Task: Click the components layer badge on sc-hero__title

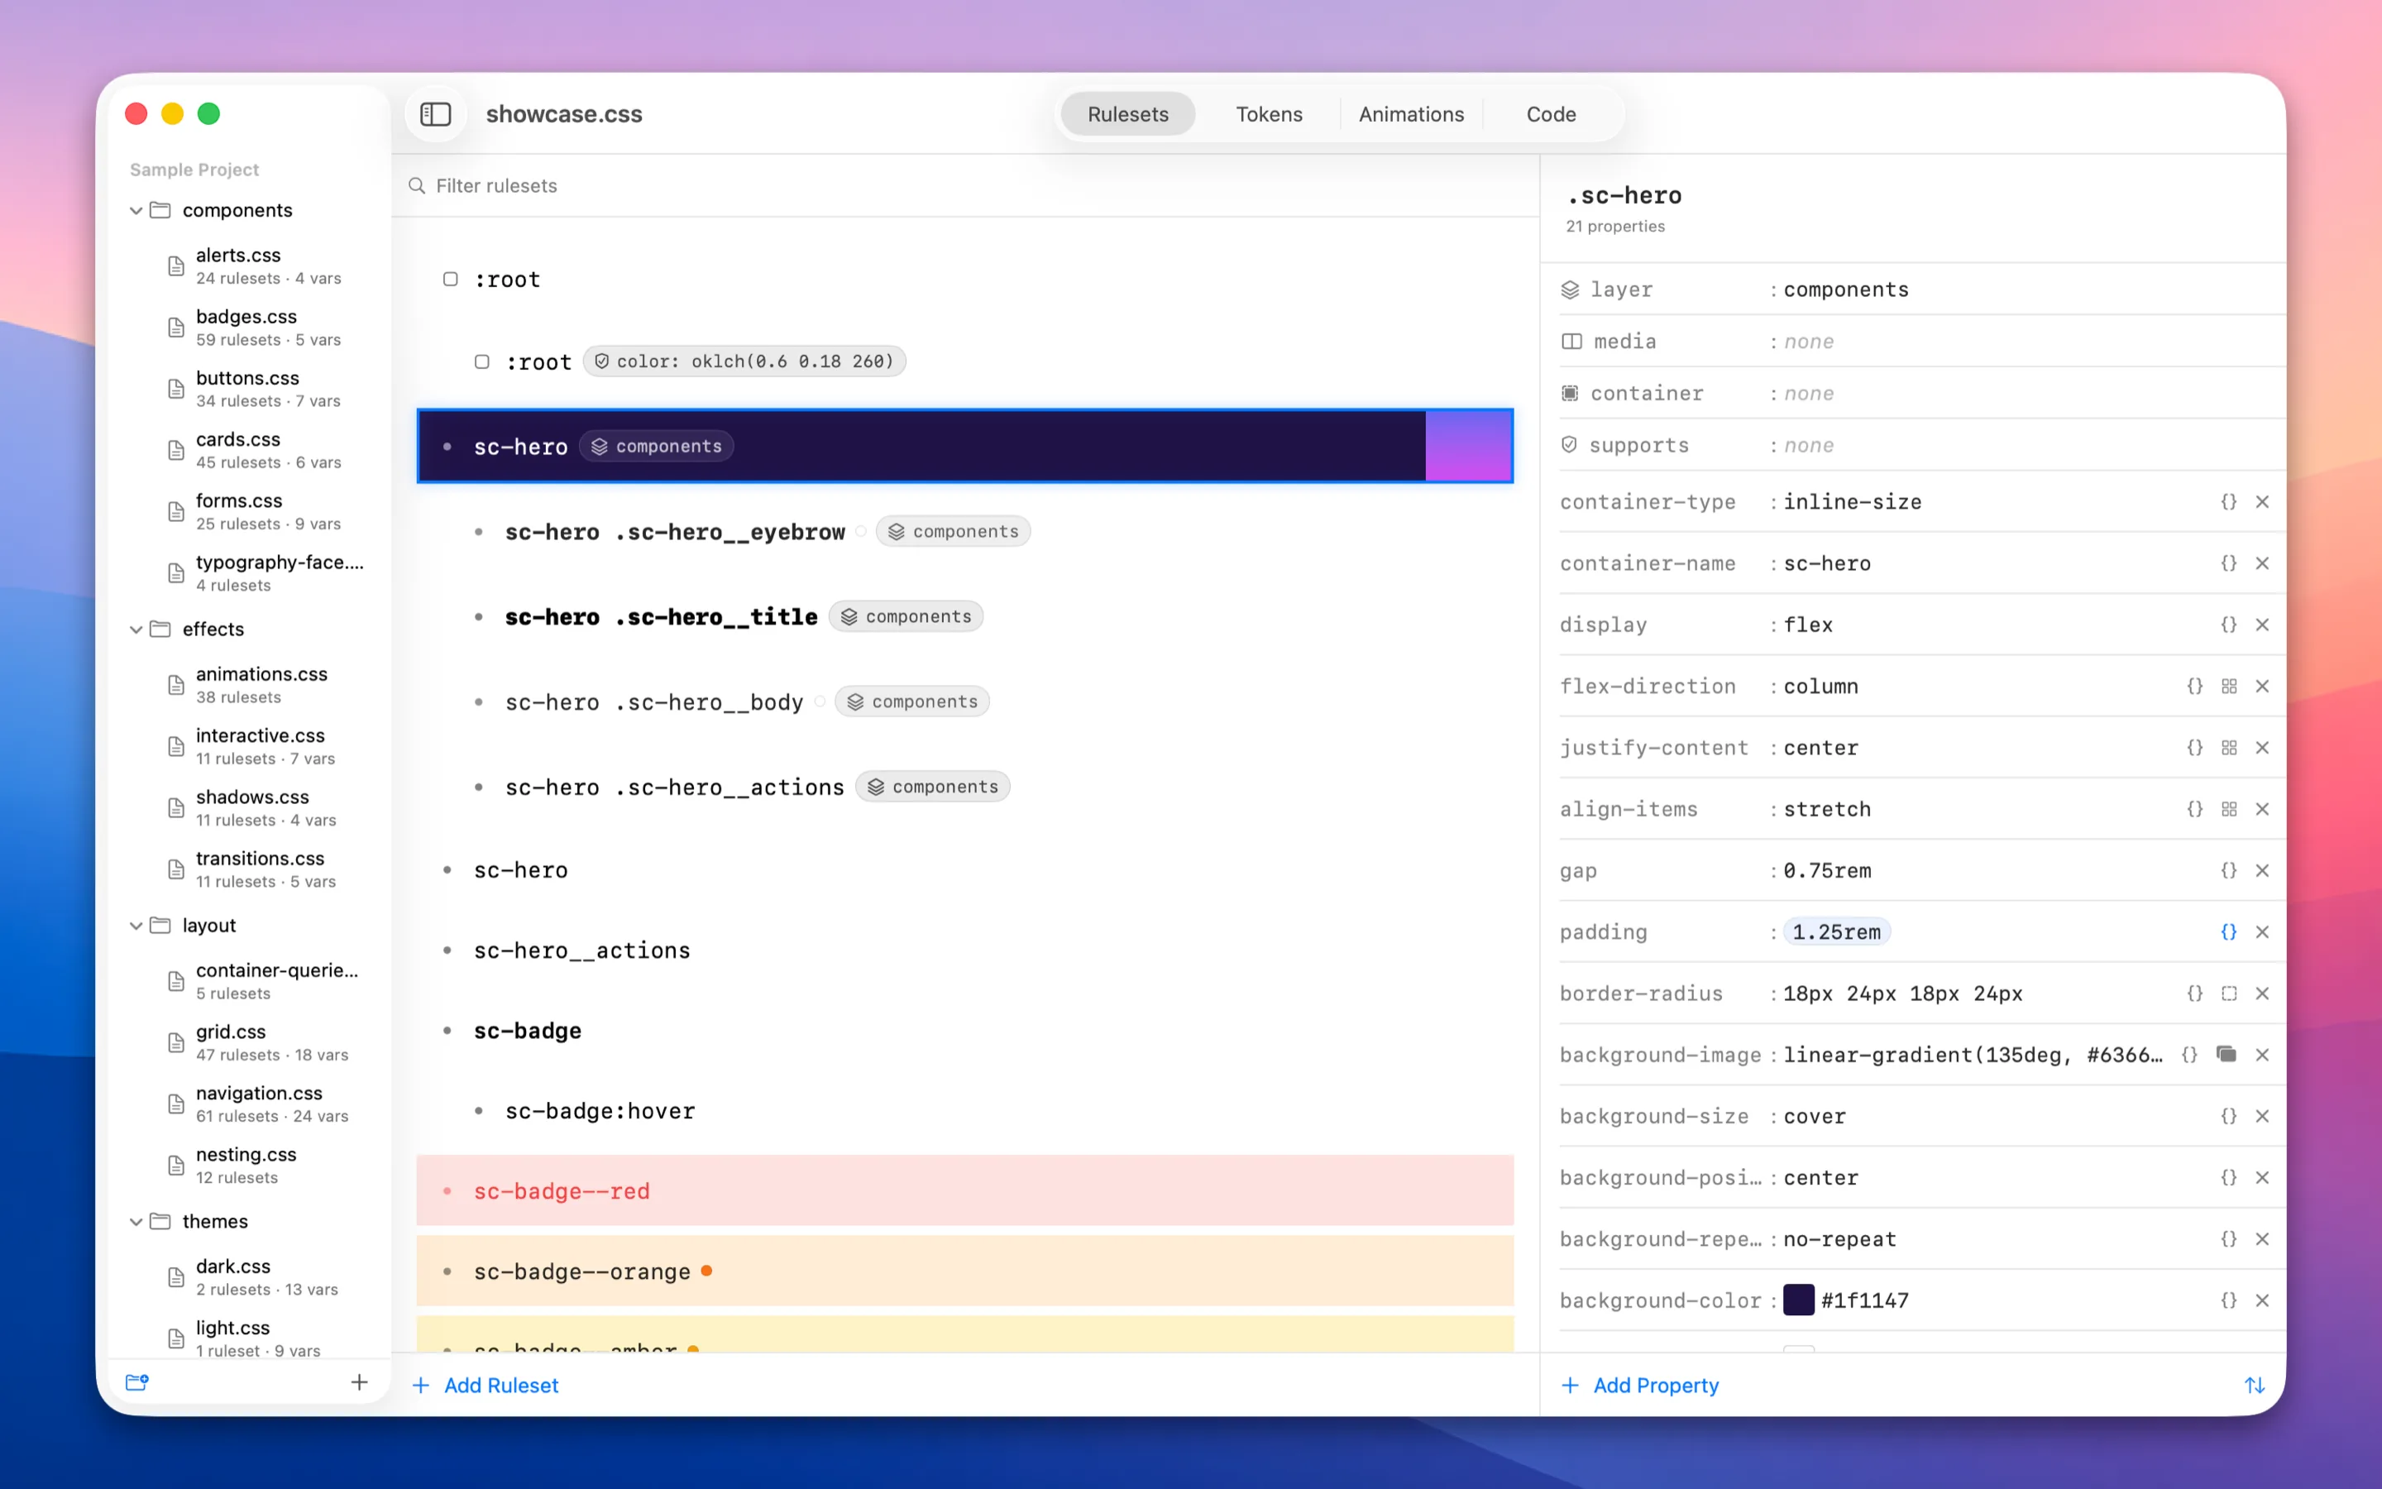Action: click(906, 616)
